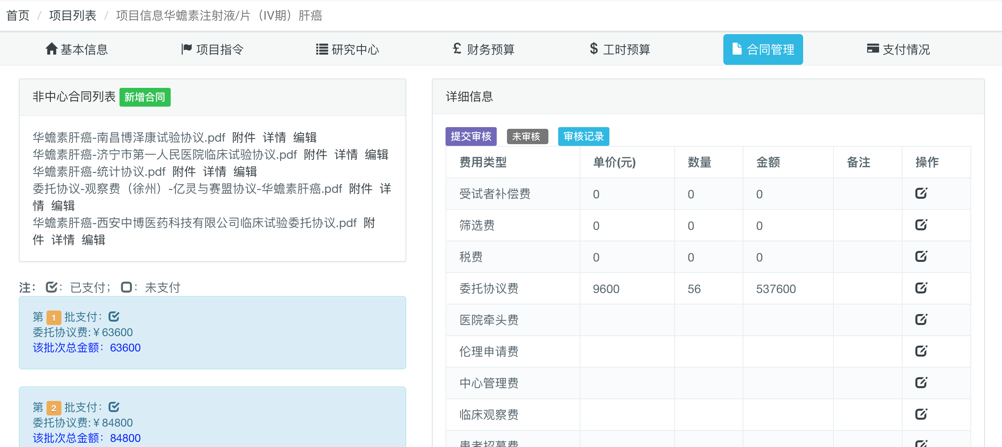View 详情 for 济宁市第一人民医院 contract
Viewport: 1002px width, 447px height.
(346, 154)
